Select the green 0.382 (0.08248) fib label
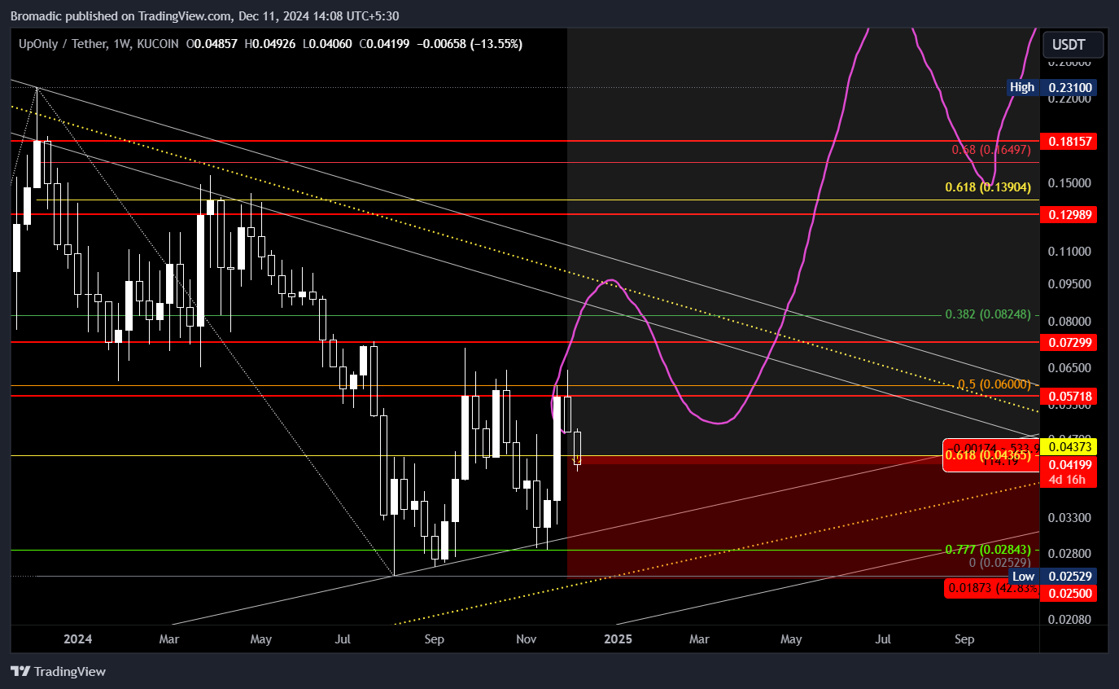1119x689 pixels. click(988, 314)
